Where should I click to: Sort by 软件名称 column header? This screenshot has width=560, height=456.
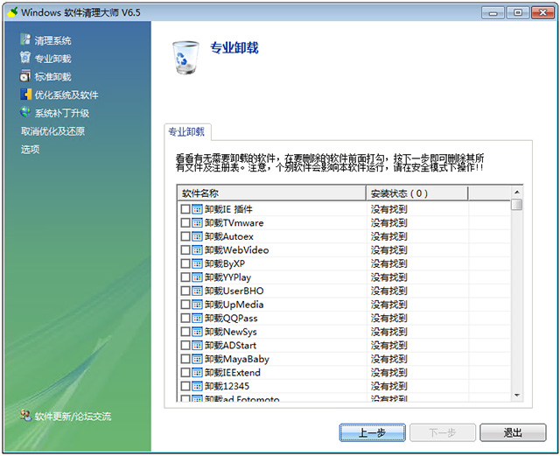tap(271, 193)
